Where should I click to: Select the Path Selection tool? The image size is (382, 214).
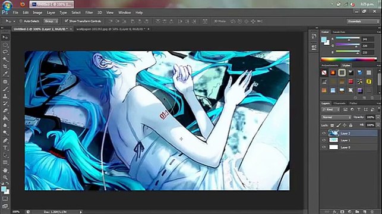pyautogui.click(x=5, y=155)
